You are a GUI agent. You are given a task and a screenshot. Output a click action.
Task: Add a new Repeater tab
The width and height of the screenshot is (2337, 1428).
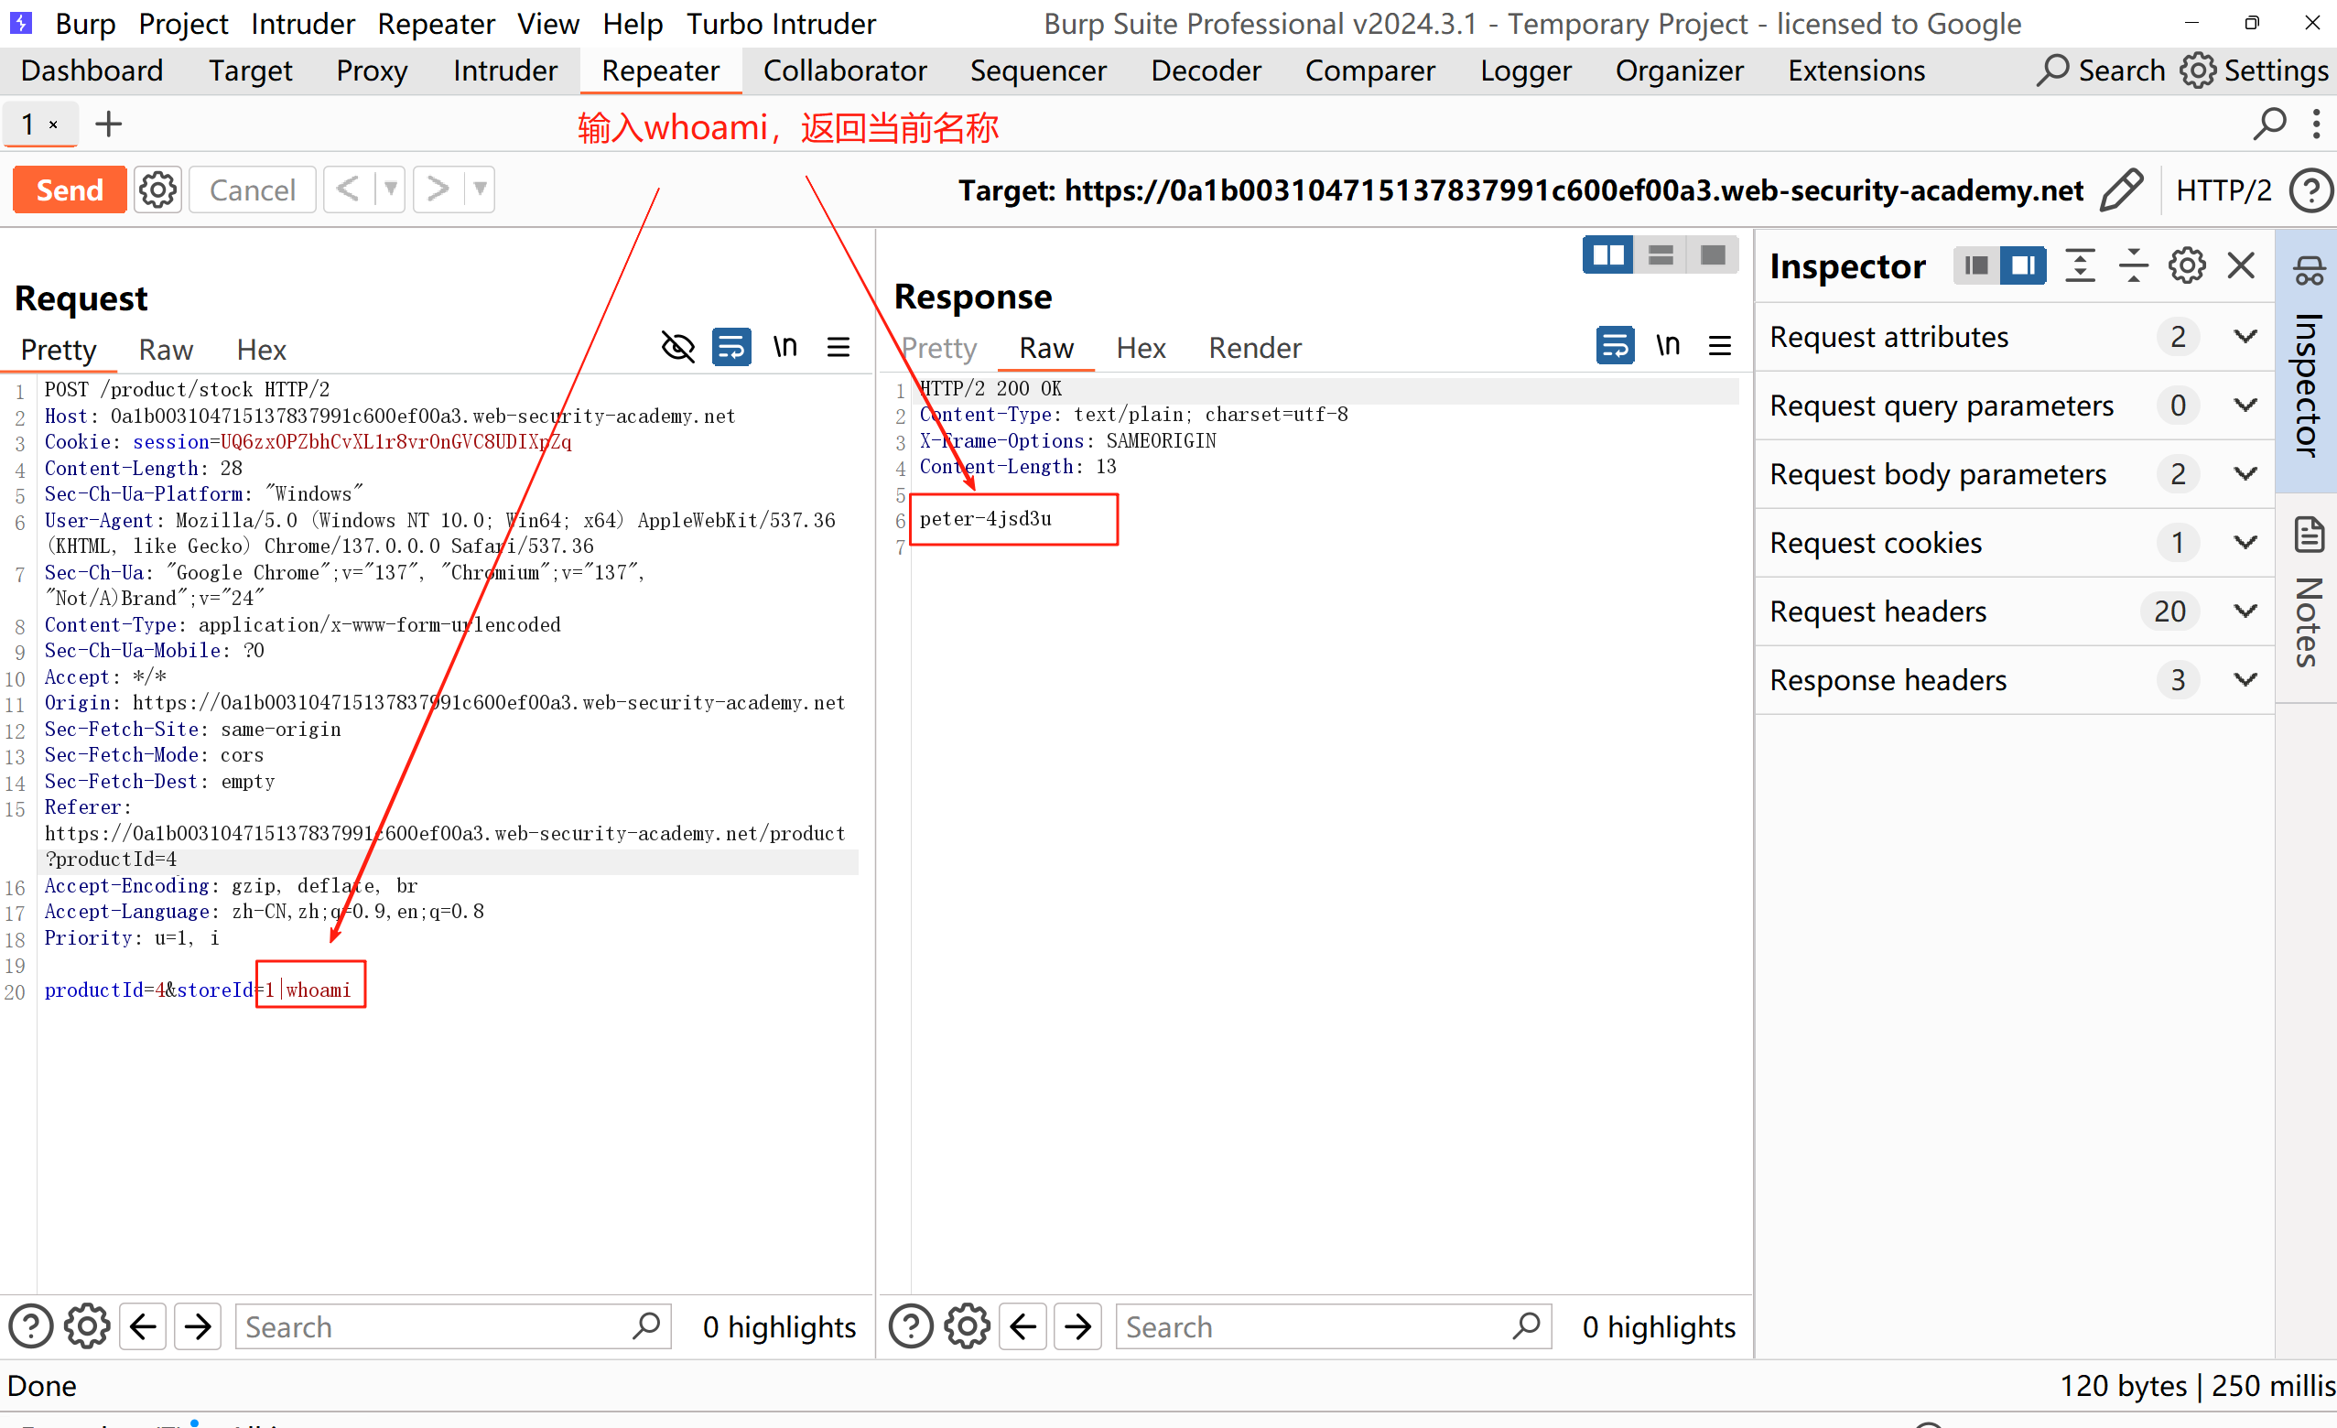tap(109, 124)
